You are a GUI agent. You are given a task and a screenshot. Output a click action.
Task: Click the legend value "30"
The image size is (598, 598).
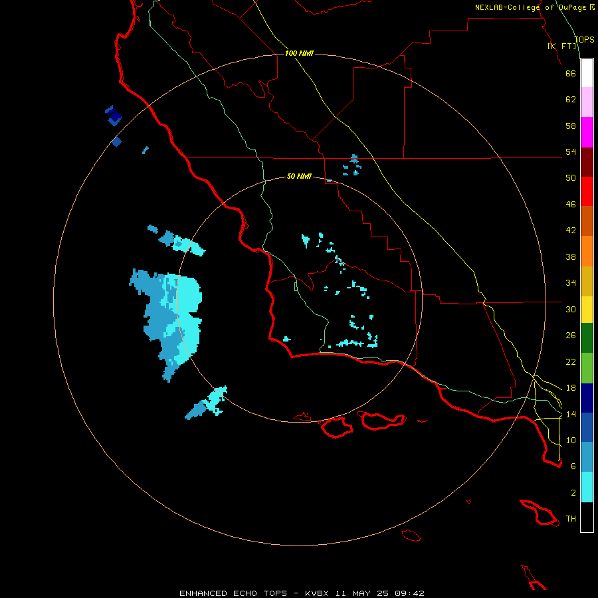tap(571, 309)
